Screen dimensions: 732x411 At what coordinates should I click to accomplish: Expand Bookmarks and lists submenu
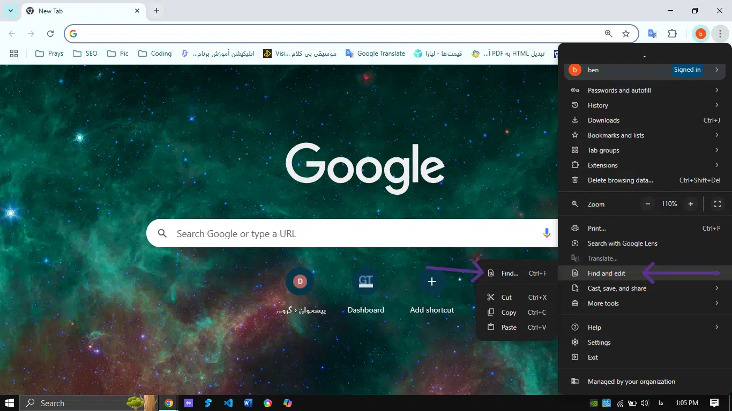tap(645, 135)
